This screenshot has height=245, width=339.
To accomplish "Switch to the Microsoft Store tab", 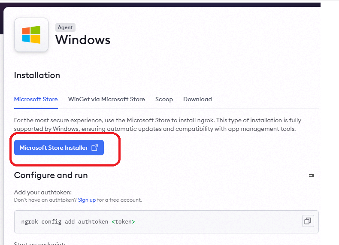I will point(36,99).
